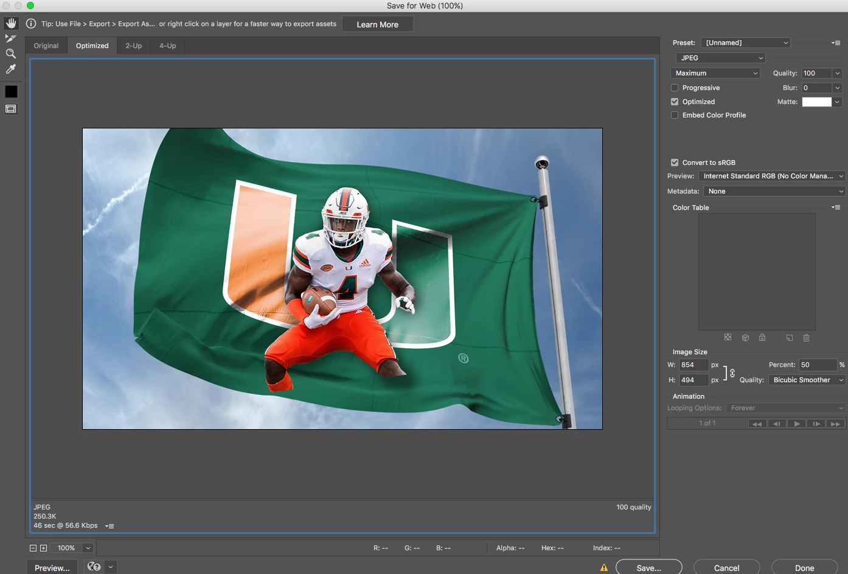Screen dimensions: 848x574
Task: Open the Looping Options dropdown
Action: pyautogui.click(x=785, y=408)
